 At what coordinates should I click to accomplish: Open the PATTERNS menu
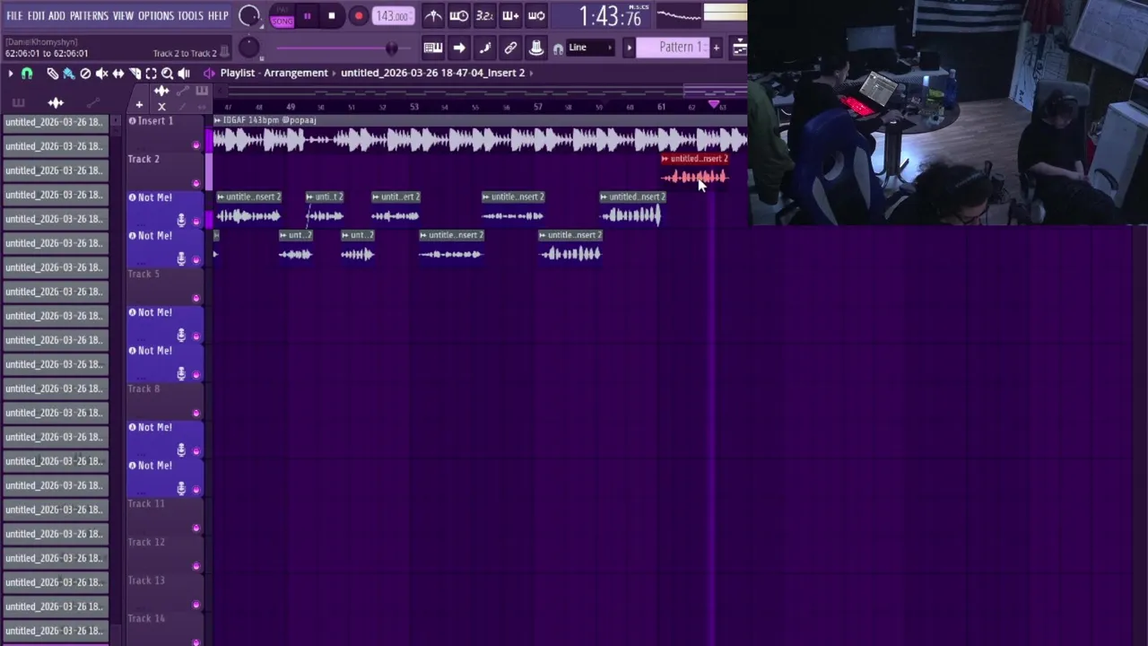coord(89,16)
